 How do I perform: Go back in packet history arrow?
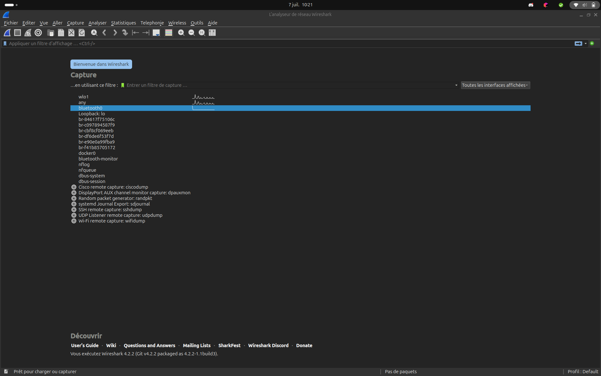[105, 33]
